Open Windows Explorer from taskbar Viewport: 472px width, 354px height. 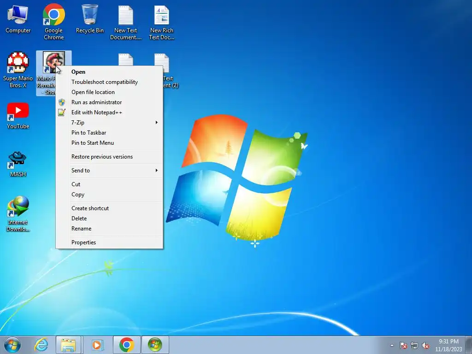[x=68, y=345]
